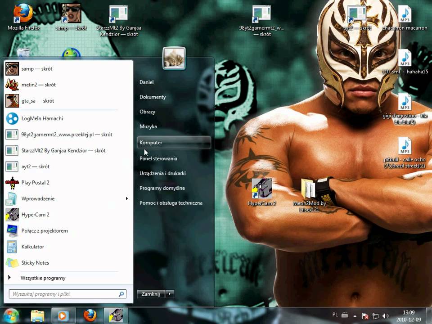
Task: Click the Zamknij shutdown button
Action: coord(151,294)
